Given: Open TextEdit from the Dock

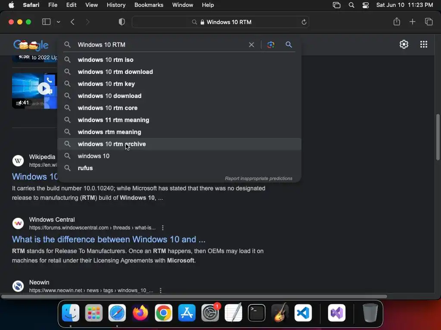Looking at the screenshot, I should (233, 313).
